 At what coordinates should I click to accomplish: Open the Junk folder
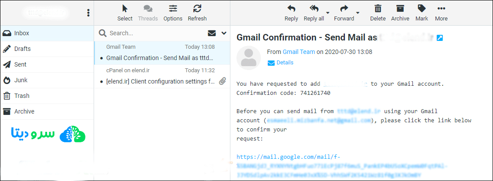point(21,80)
